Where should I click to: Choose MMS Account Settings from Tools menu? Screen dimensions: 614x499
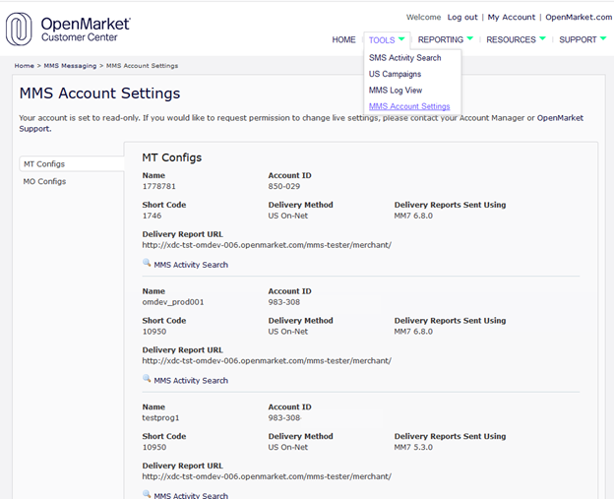coord(409,106)
